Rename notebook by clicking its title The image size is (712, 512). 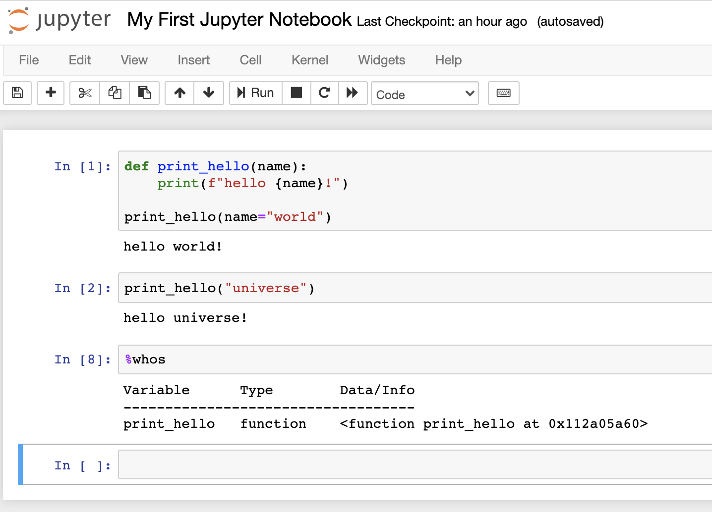pos(239,20)
